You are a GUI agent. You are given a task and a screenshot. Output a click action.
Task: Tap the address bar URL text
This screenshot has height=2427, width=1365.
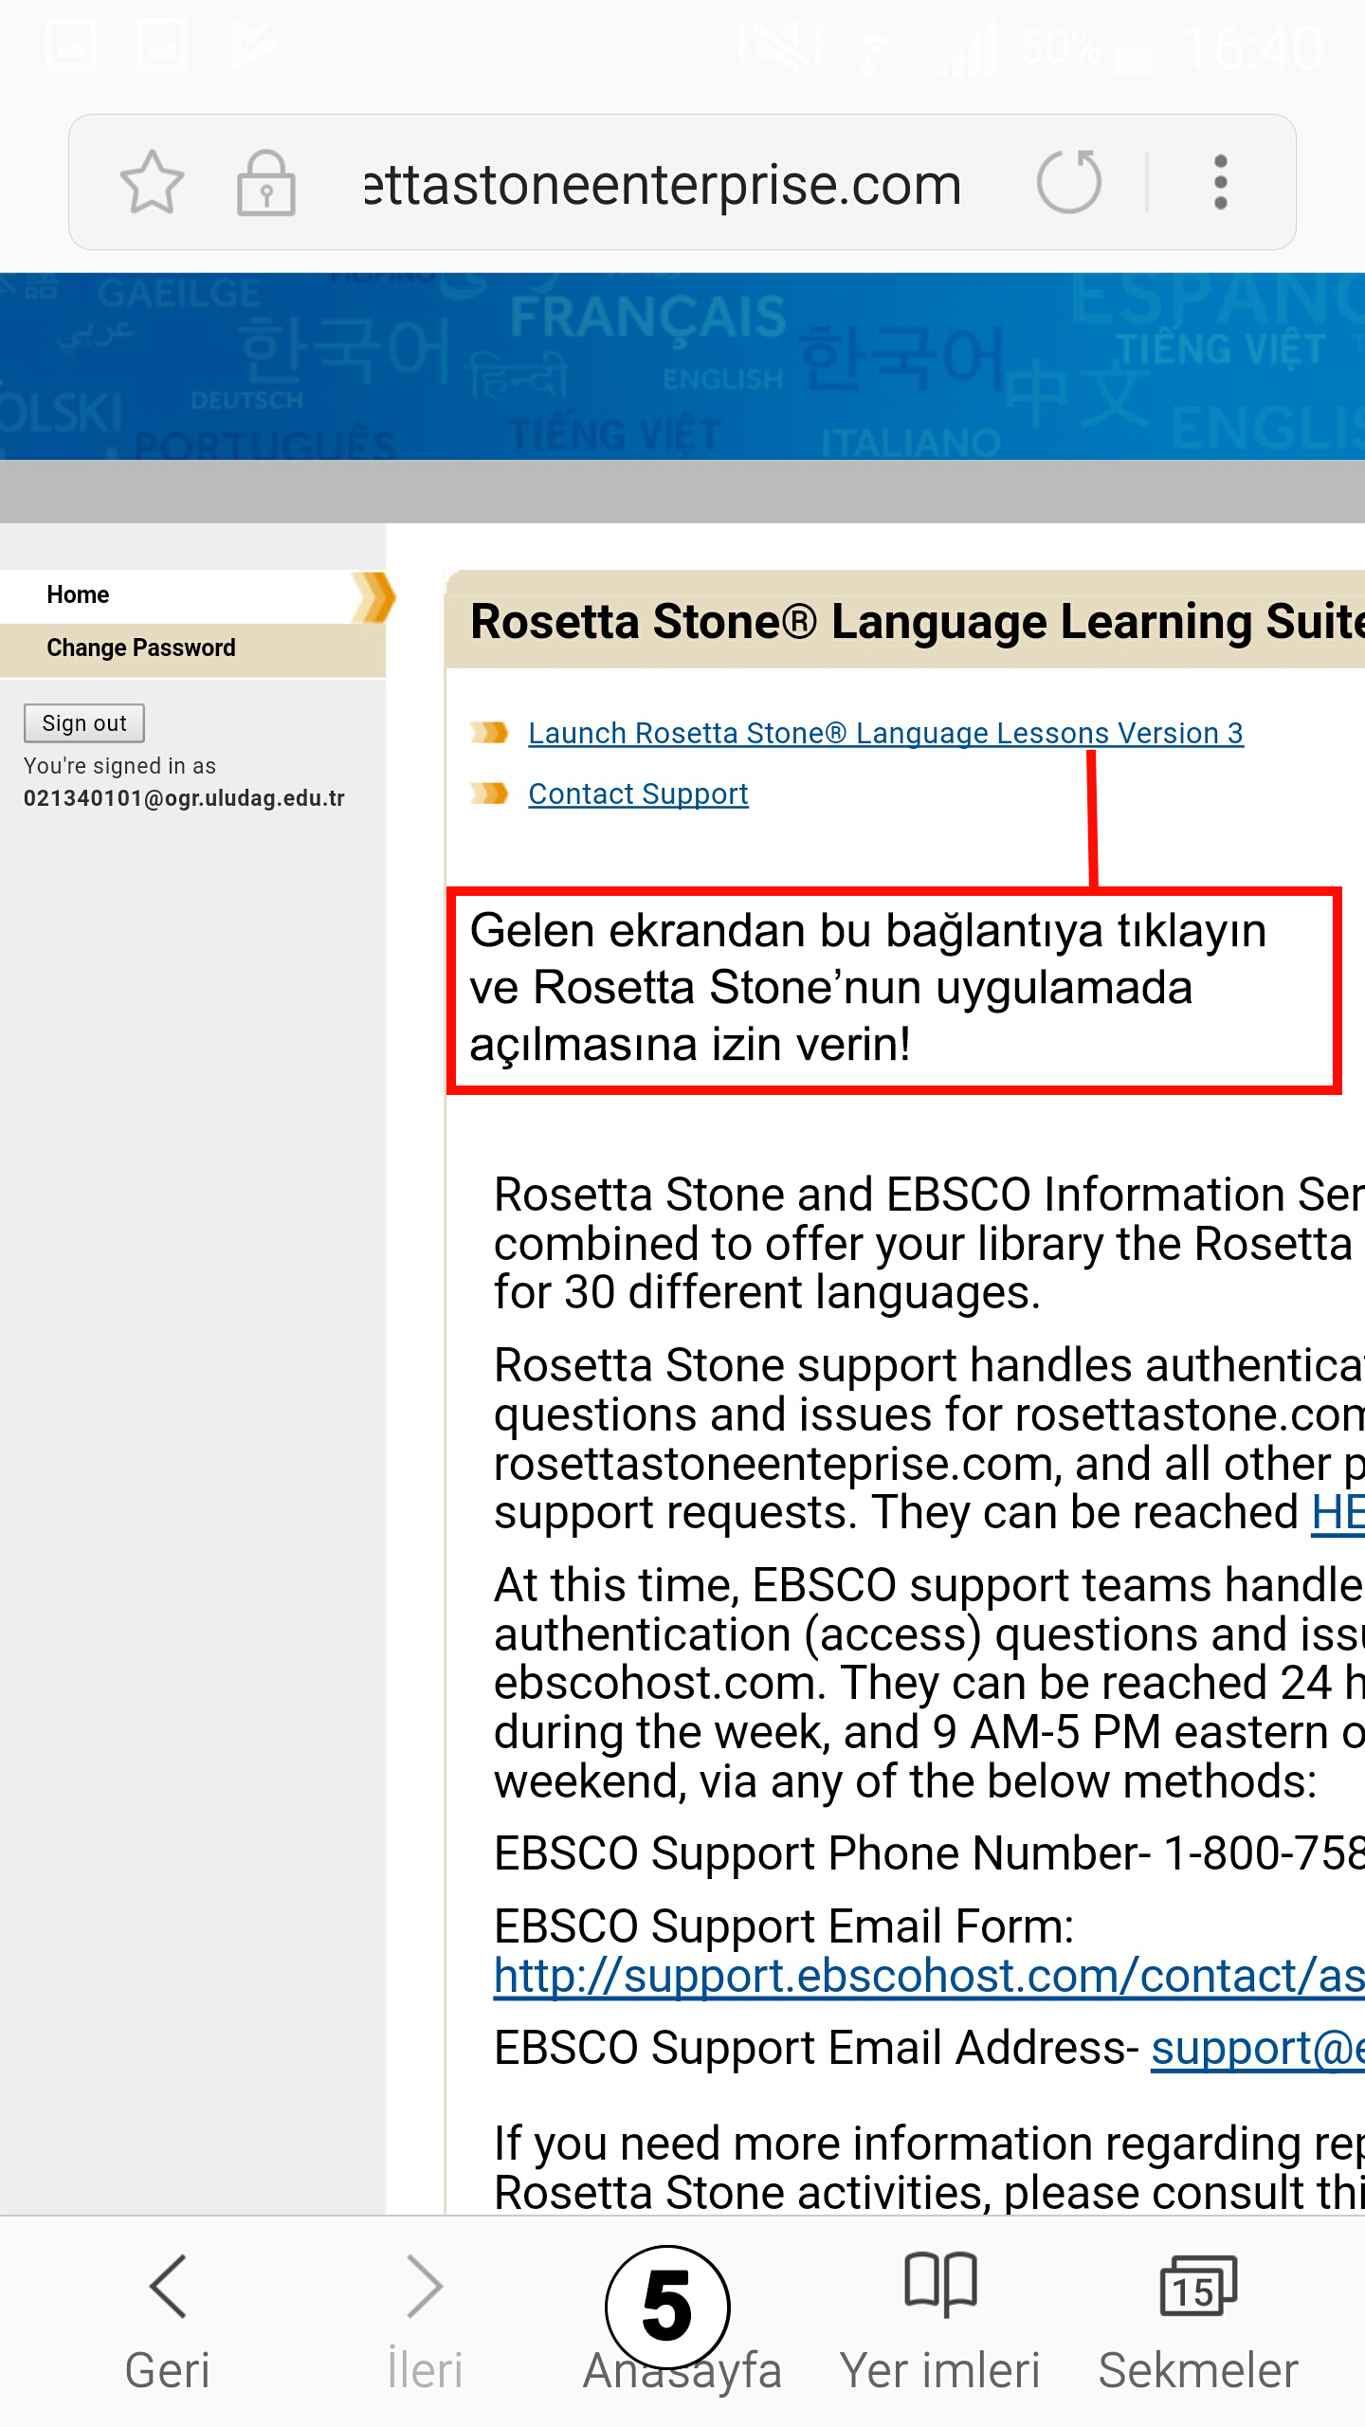point(664,184)
